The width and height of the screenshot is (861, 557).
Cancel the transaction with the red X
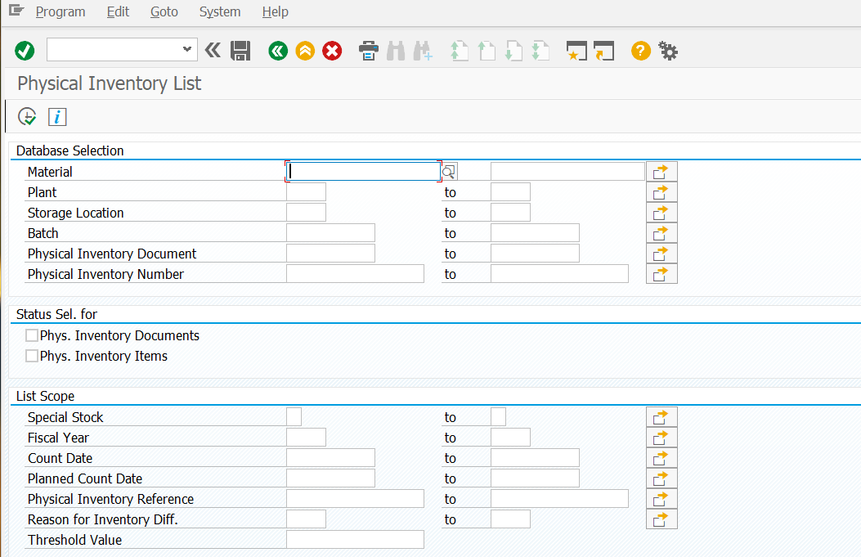point(332,51)
